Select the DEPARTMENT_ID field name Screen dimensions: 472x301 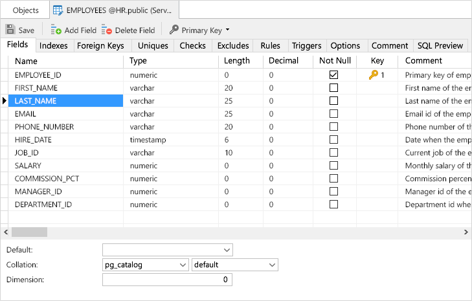tap(43, 205)
